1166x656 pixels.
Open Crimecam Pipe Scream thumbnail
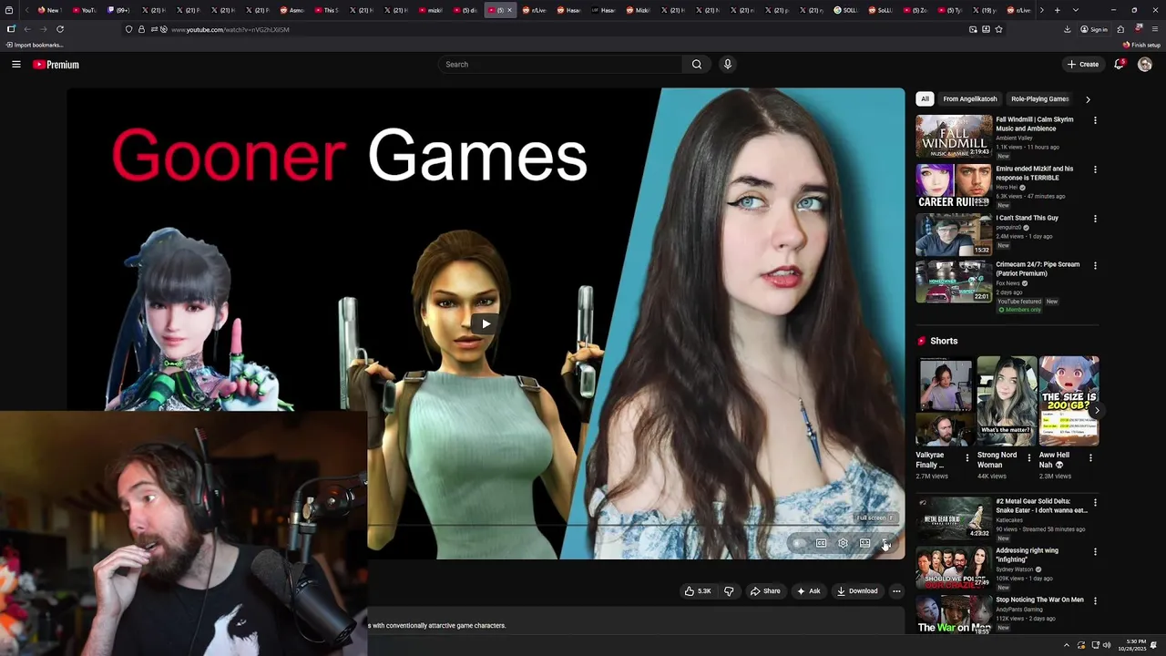954,282
